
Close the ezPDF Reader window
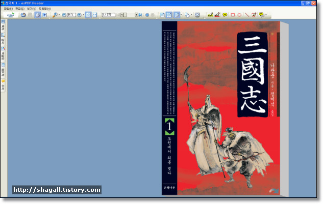[313, 3]
